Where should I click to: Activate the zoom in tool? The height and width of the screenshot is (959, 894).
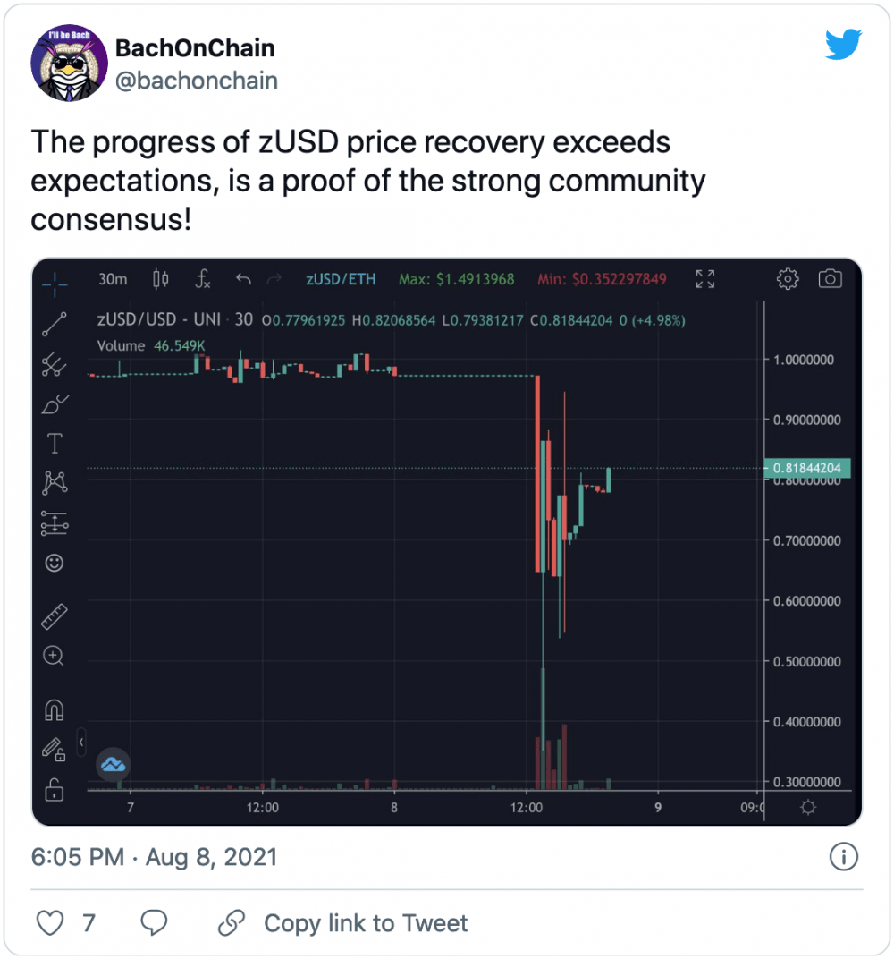click(54, 656)
